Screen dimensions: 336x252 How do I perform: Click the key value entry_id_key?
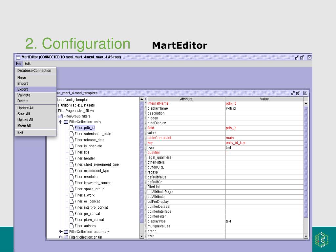pyautogui.click(x=264, y=143)
